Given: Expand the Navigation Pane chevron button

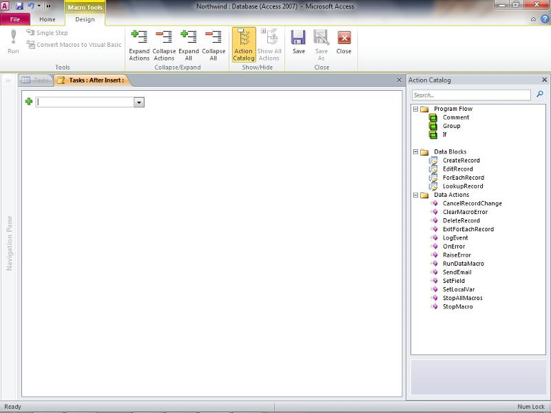Looking at the screenshot, I should pos(8,81).
